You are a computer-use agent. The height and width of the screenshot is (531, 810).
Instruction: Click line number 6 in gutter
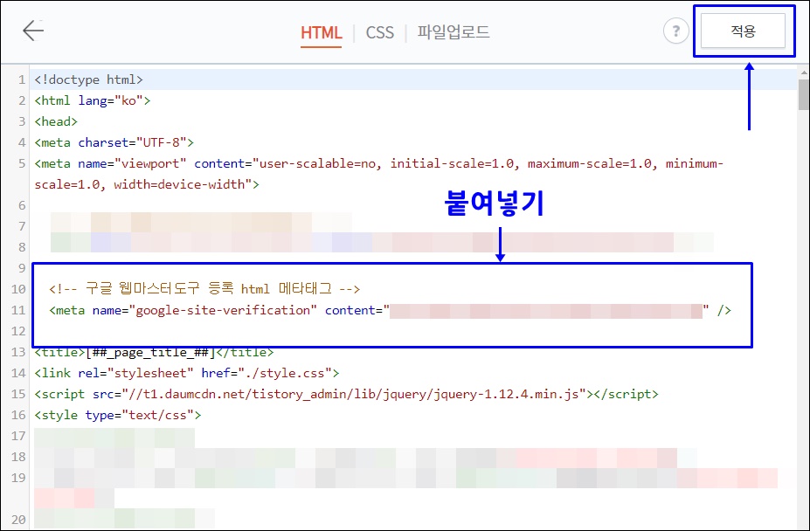(x=22, y=205)
